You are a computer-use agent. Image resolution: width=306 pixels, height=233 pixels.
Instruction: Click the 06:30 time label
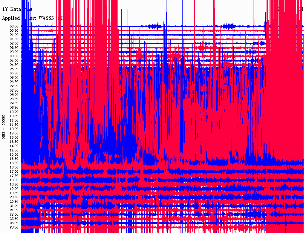(x=14, y=82)
